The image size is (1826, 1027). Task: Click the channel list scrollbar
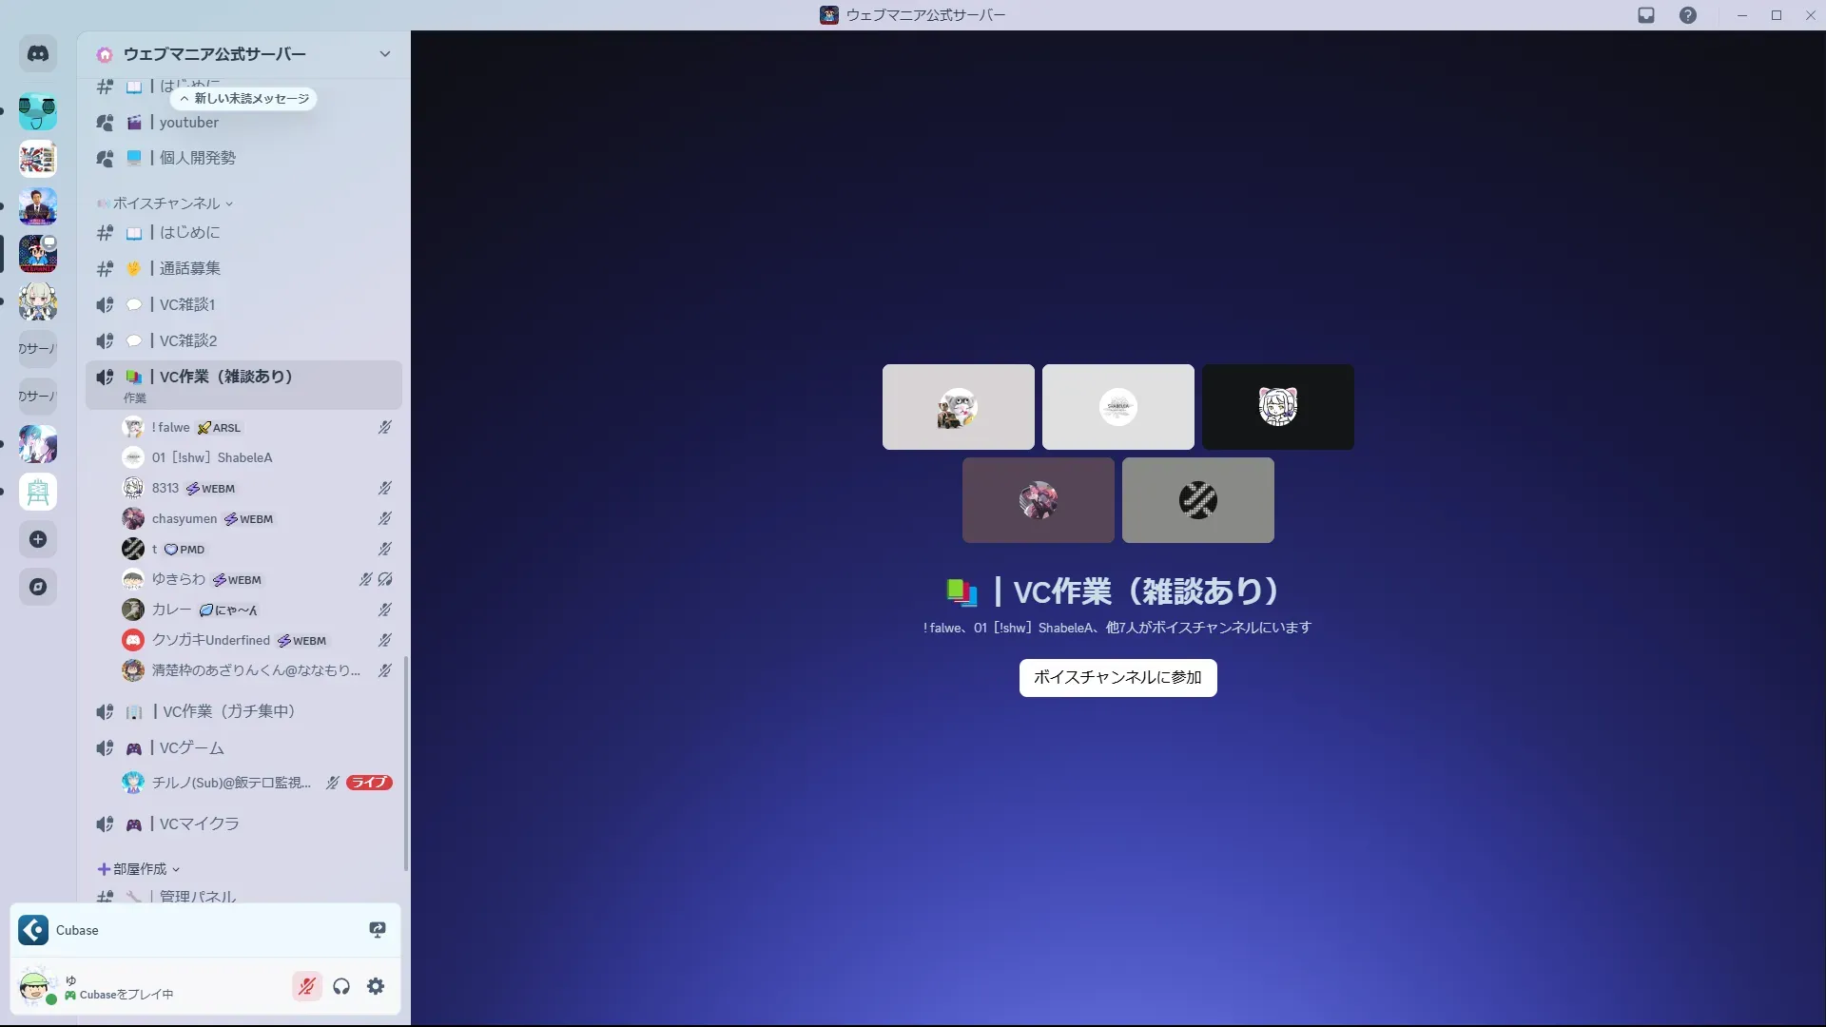click(406, 761)
